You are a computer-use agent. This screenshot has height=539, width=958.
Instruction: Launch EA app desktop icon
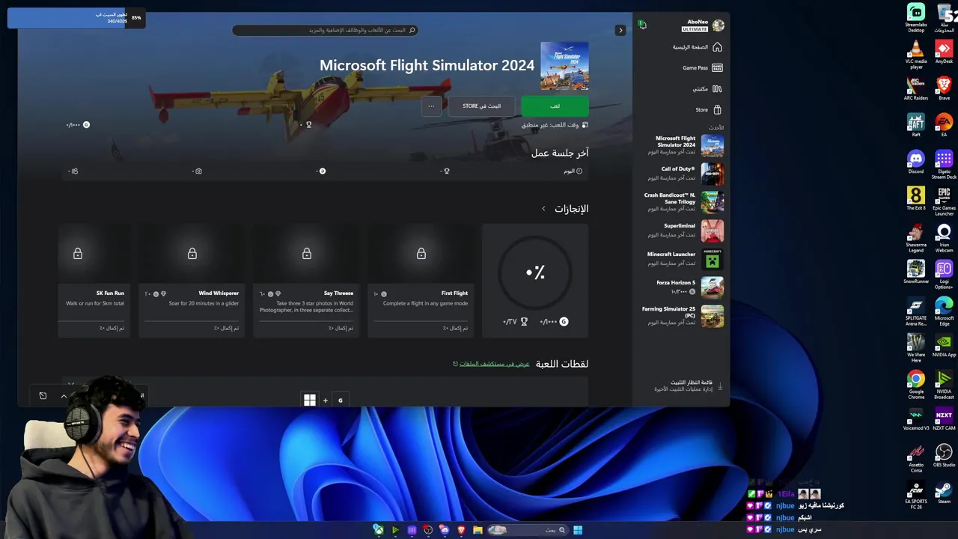tap(944, 125)
